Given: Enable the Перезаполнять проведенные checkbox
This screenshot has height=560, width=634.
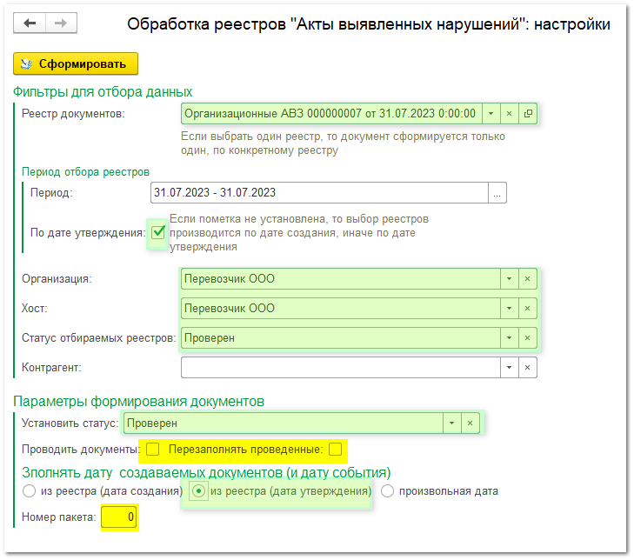Looking at the screenshot, I should tap(335, 450).
